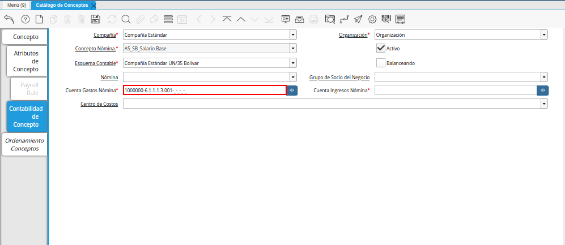Click the Refresh circular arrows icon
This screenshot has height=245, width=565.
coord(112,19)
